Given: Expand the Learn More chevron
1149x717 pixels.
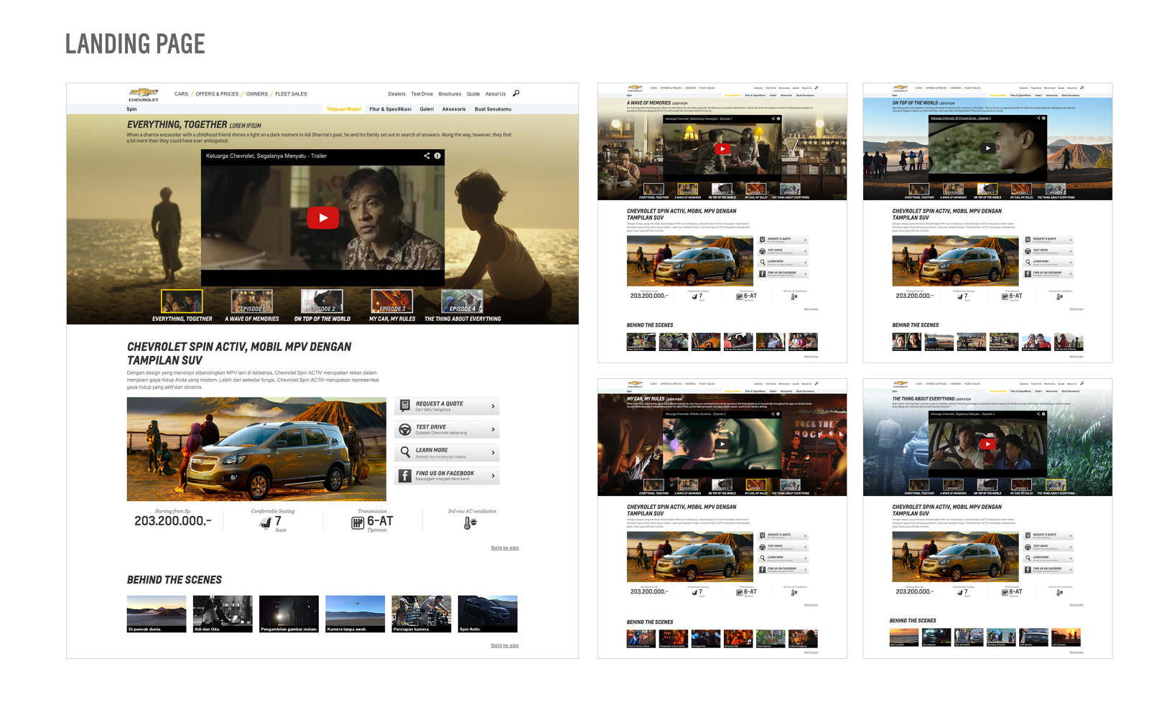Looking at the screenshot, I should (x=493, y=453).
